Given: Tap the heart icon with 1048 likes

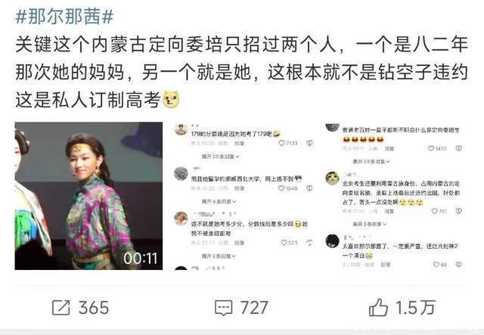Looking at the screenshot, I should (x=281, y=188).
